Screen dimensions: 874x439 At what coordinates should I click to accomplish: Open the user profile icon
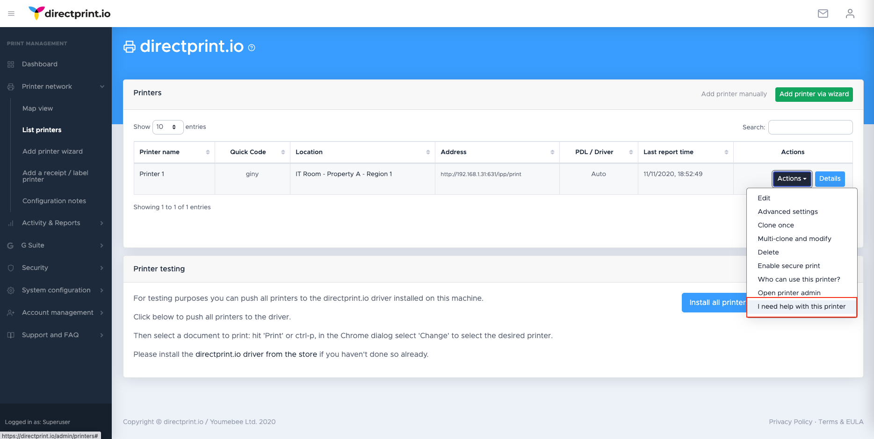coord(850,14)
